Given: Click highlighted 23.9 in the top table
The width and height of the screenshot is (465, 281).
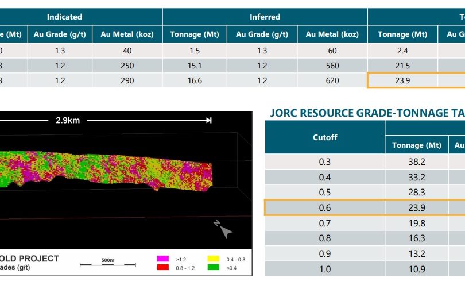Looking at the screenshot, I should [x=402, y=80].
